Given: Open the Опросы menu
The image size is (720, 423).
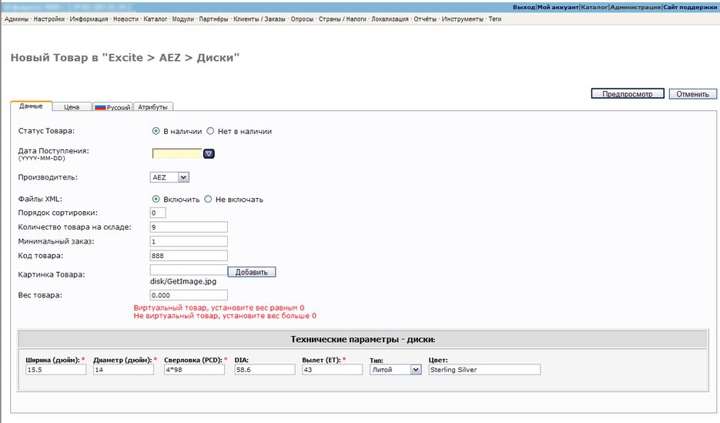Looking at the screenshot, I should coord(302,19).
